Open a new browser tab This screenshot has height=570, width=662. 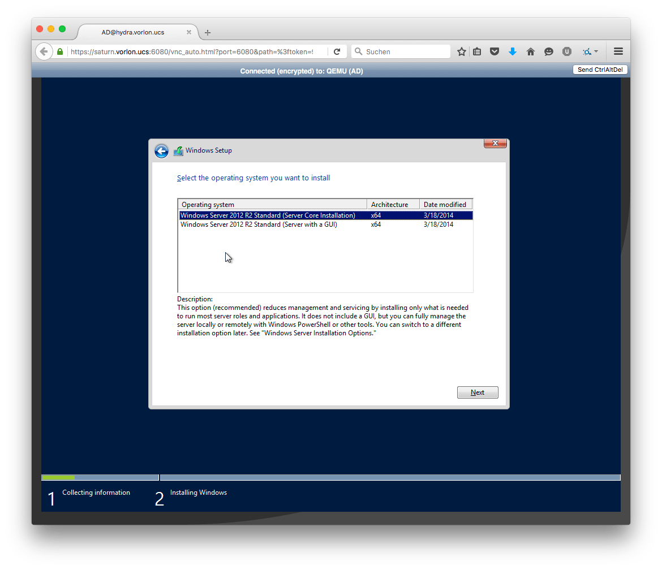tap(208, 32)
